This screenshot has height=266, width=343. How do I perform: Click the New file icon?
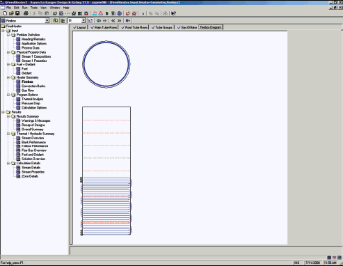(x=5, y=13)
